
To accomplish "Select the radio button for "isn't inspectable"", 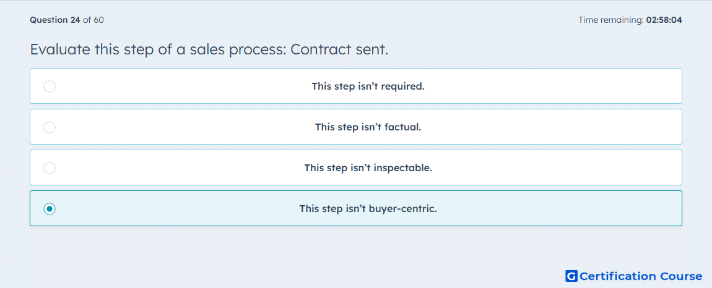I will coord(50,168).
